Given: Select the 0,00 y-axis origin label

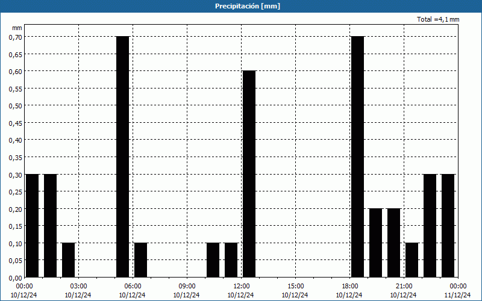Looking at the screenshot, I should pos(16,278).
